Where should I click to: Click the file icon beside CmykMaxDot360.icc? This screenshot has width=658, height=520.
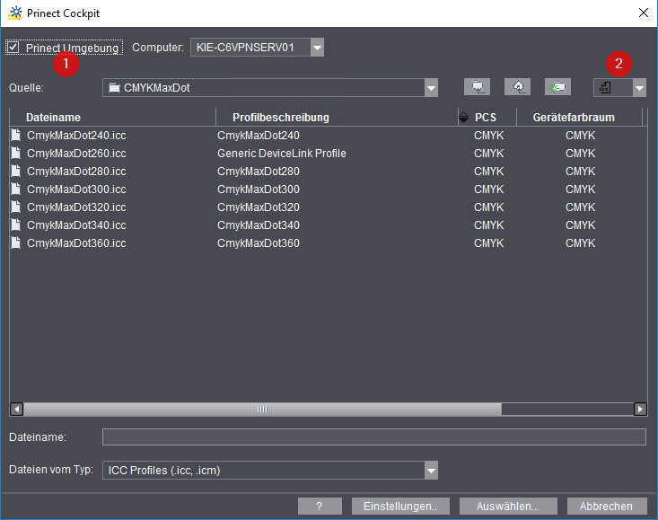coord(15,242)
